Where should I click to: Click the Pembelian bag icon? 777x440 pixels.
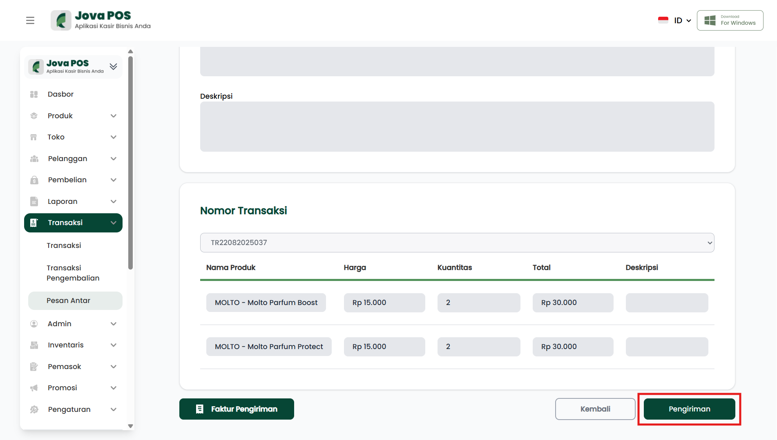pyautogui.click(x=34, y=180)
